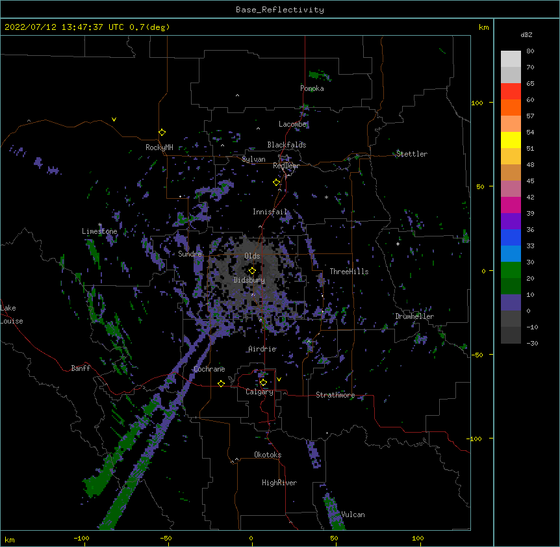The height and width of the screenshot is (547, 560).
Task: Click the Lacombe town label
Action: pos(293,124)
